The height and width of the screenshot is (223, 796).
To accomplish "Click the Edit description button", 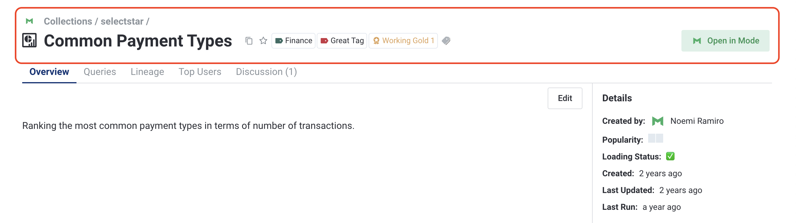I will click(x=564, y=98).
